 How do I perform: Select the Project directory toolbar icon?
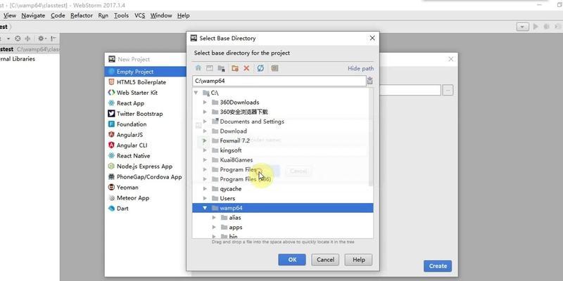click(221, 68)
